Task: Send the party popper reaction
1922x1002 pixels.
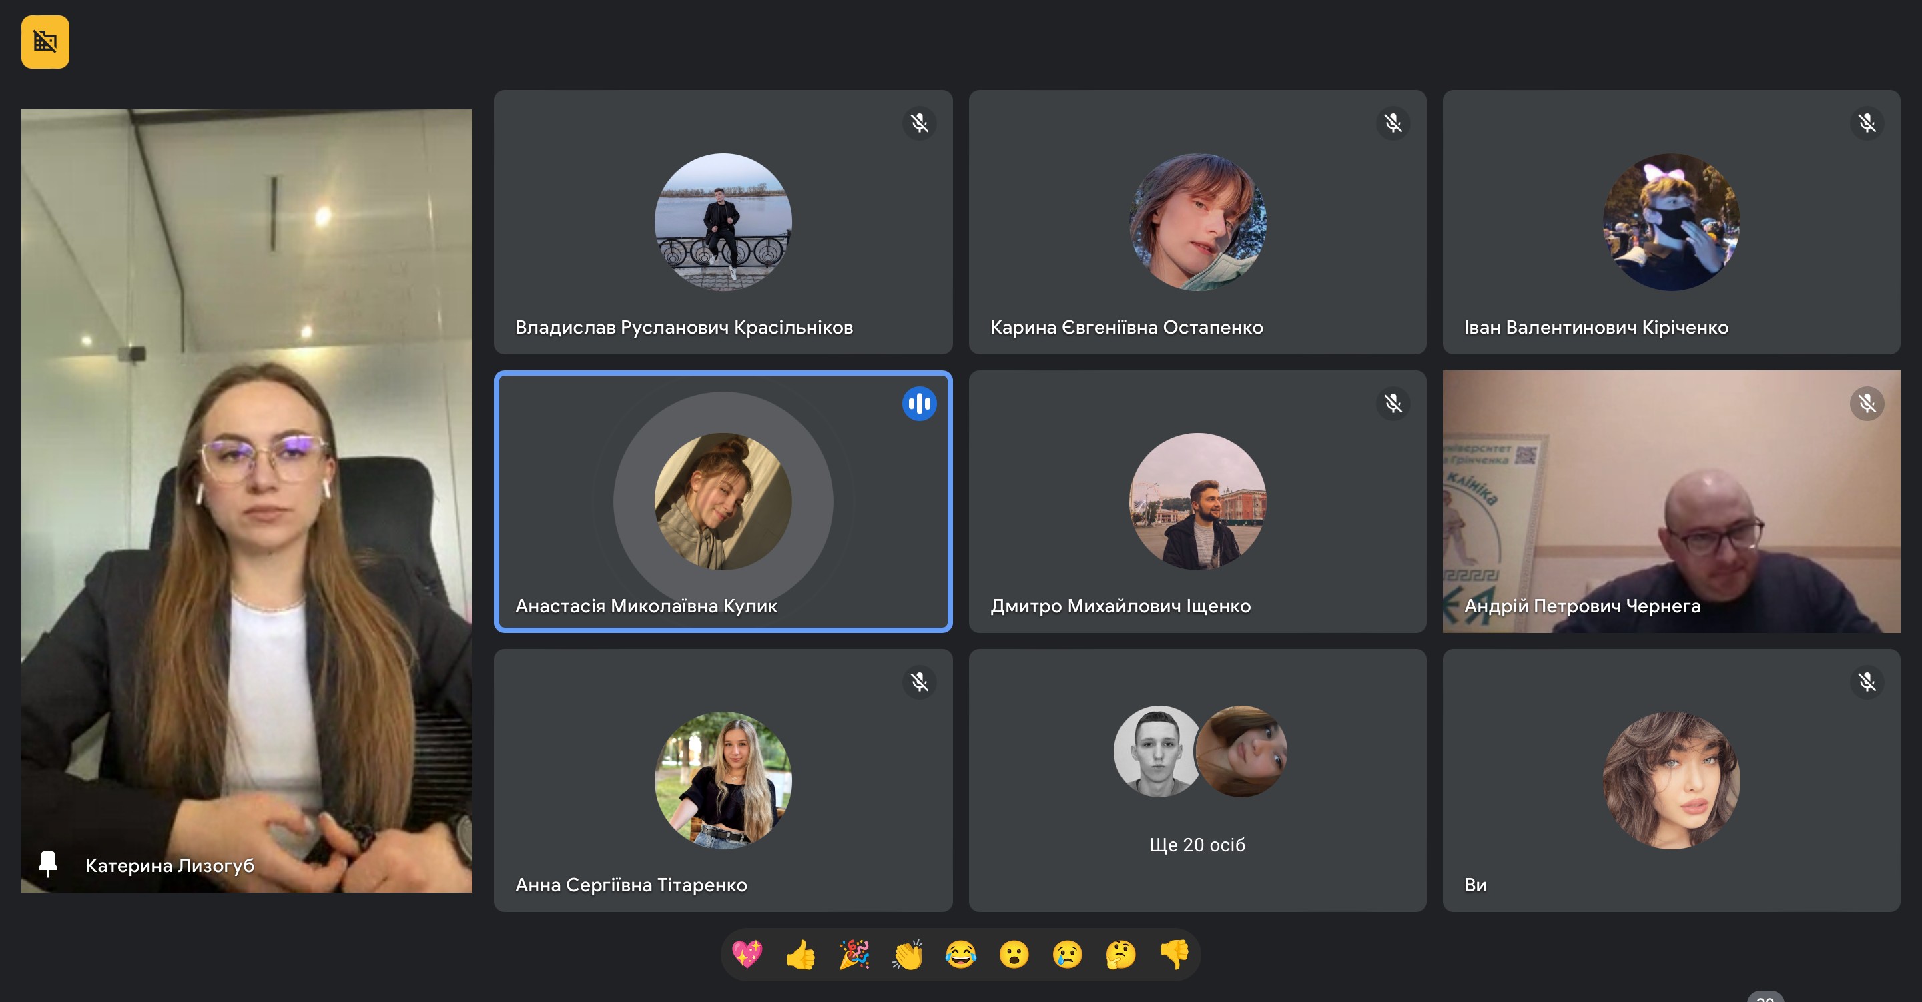Action: pyautogui.click(x=854, y=954)
